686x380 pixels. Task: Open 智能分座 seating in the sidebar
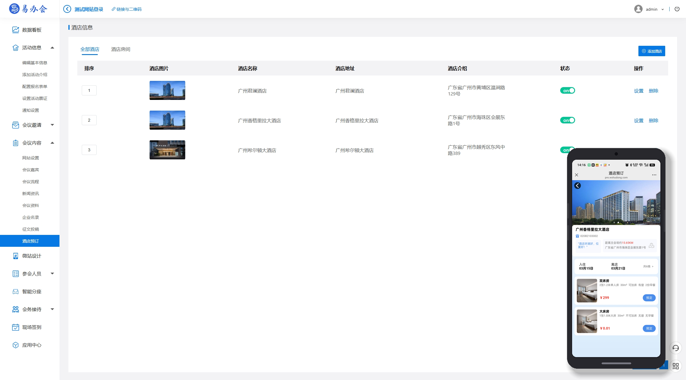click(32, 291)
